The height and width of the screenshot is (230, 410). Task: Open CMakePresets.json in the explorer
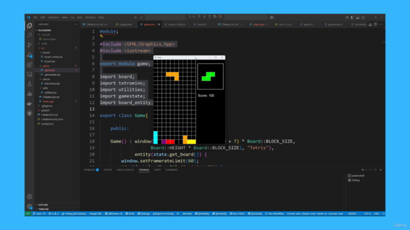[x=52, y=119]
